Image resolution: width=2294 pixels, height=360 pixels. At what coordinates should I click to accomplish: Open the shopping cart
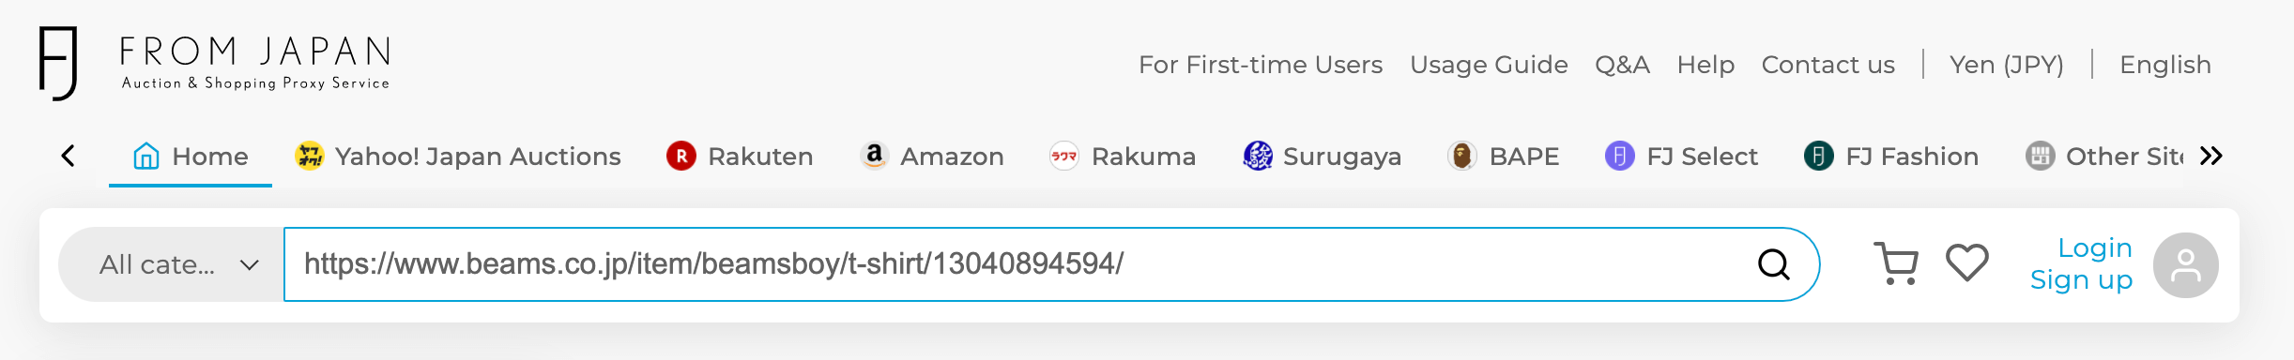[x=1896, y=263]
